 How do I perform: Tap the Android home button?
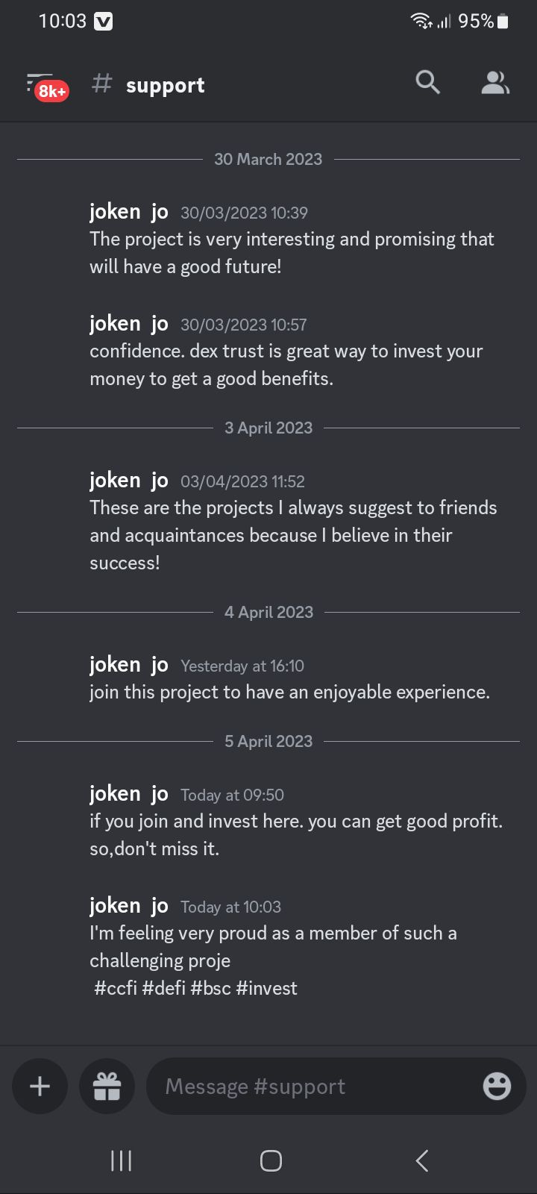(x=271, y=1160)
